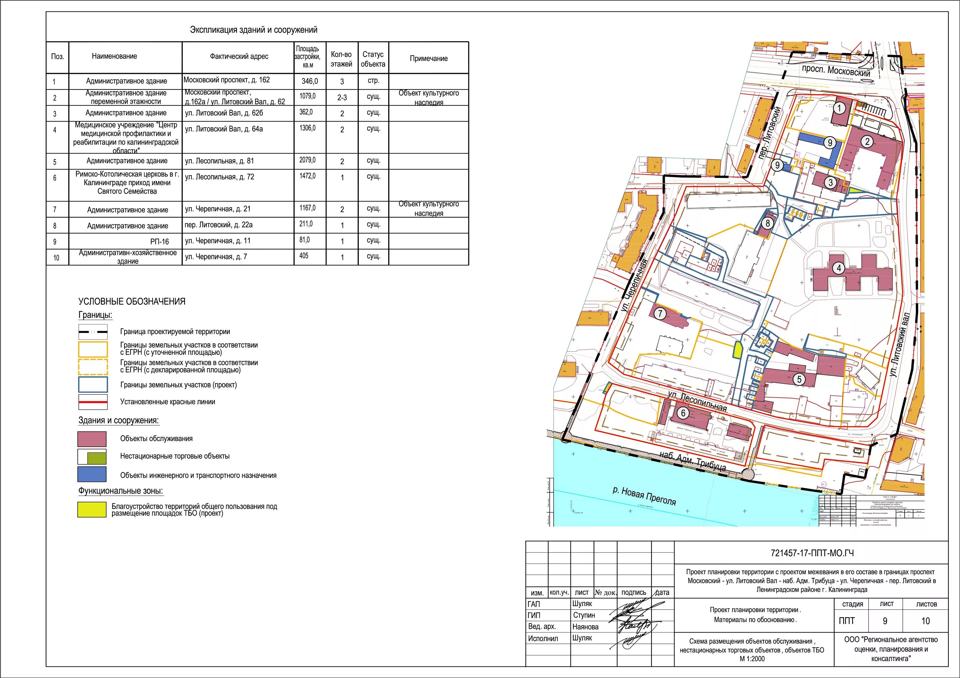The image size is (960, 678).
Task: Click the 'Наименование' table column header
Action: [x=114, y=56]
